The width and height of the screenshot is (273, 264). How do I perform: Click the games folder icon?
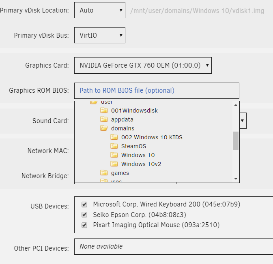coord(104,173)
